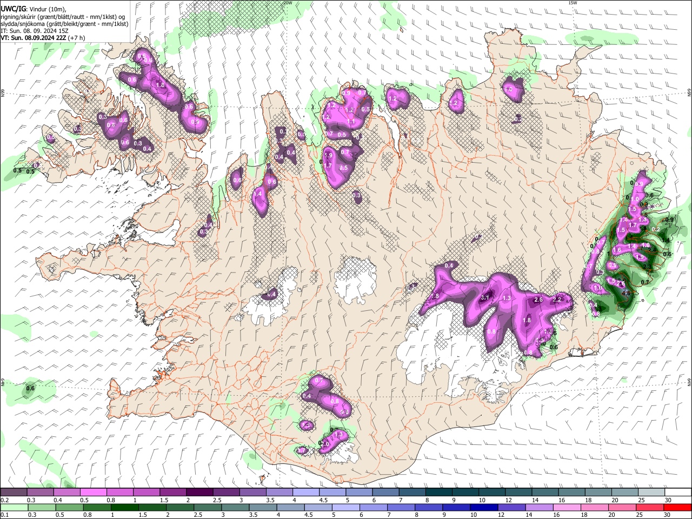Click light lavender swatch labeled 4, upper legend
Viewport: 692px width, 519px height.
tap(305, 493)
